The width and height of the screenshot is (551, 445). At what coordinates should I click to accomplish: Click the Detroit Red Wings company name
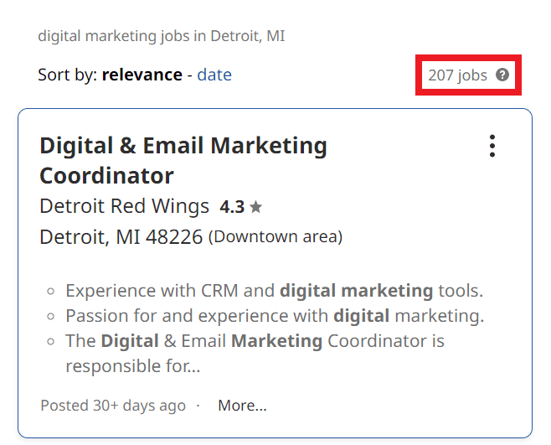pyautogui.click(x=125, y=206)
